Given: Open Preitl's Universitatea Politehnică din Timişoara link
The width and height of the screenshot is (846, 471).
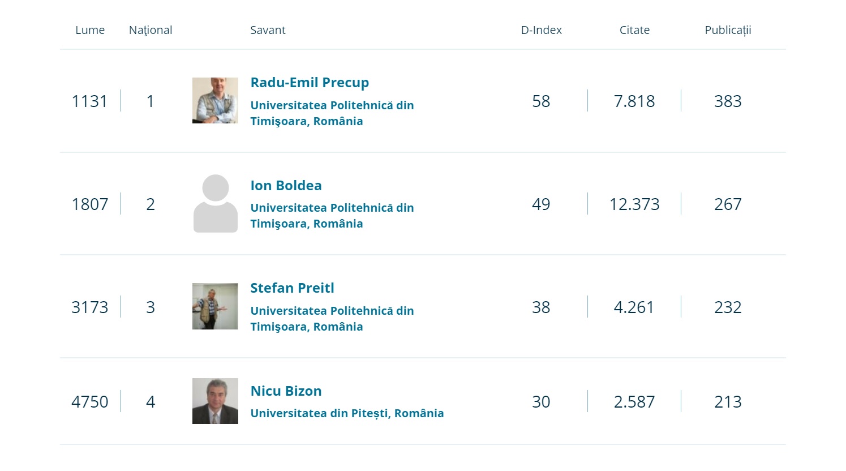Looking at the screenshot, I should pyautogui.click(x=332, y=319).
